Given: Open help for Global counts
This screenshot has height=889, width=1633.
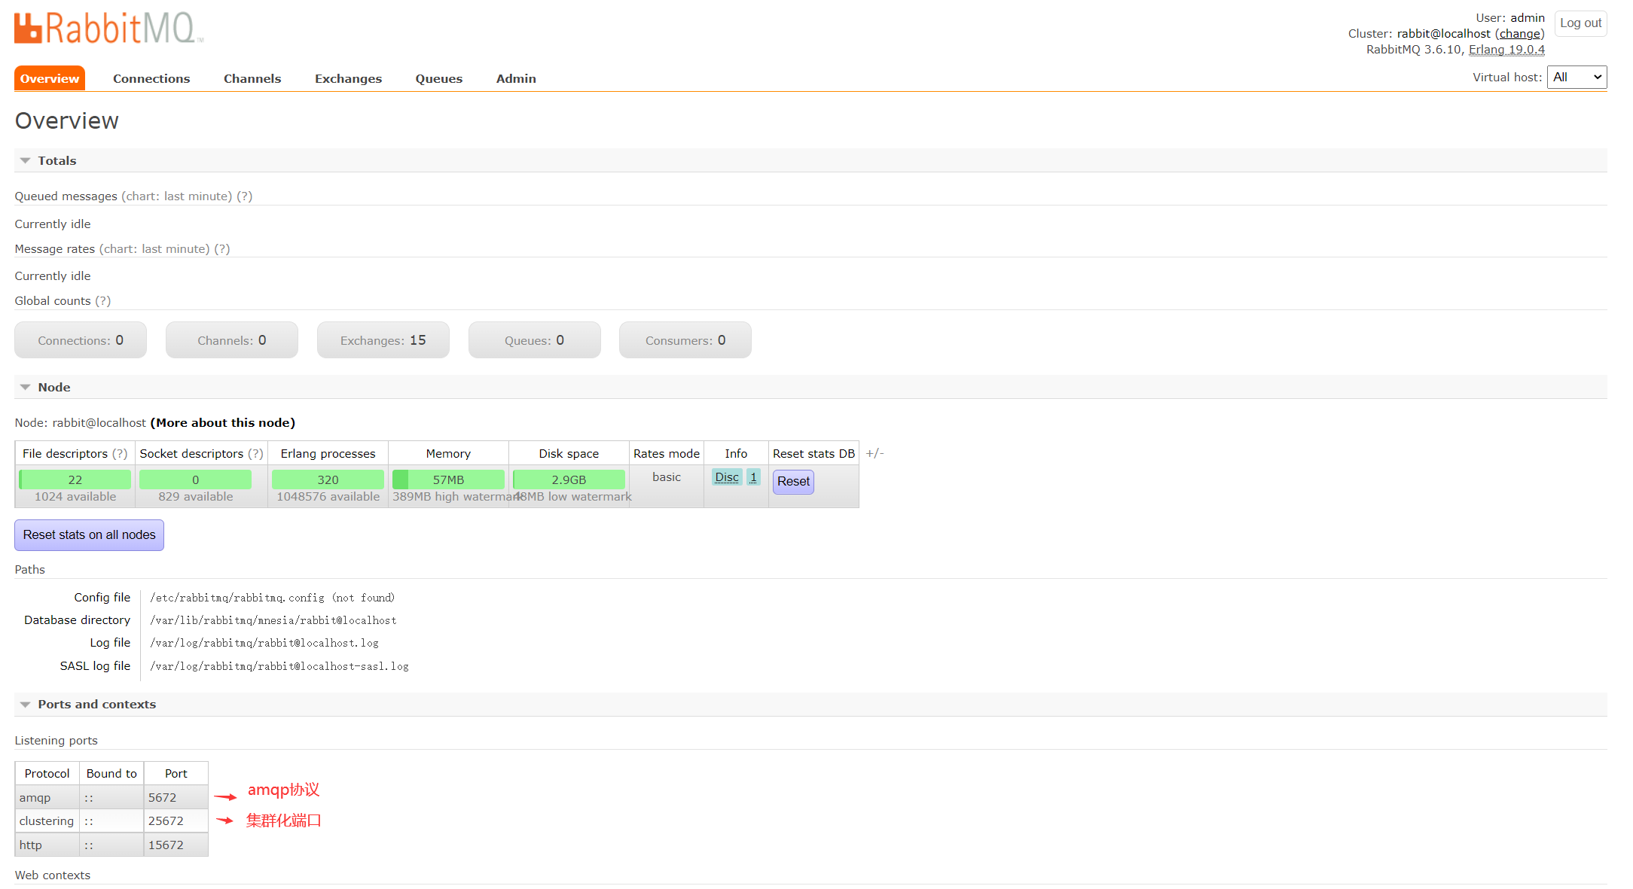Looking at the screenshot, I should pyautogui.click(x=103, y=301).
